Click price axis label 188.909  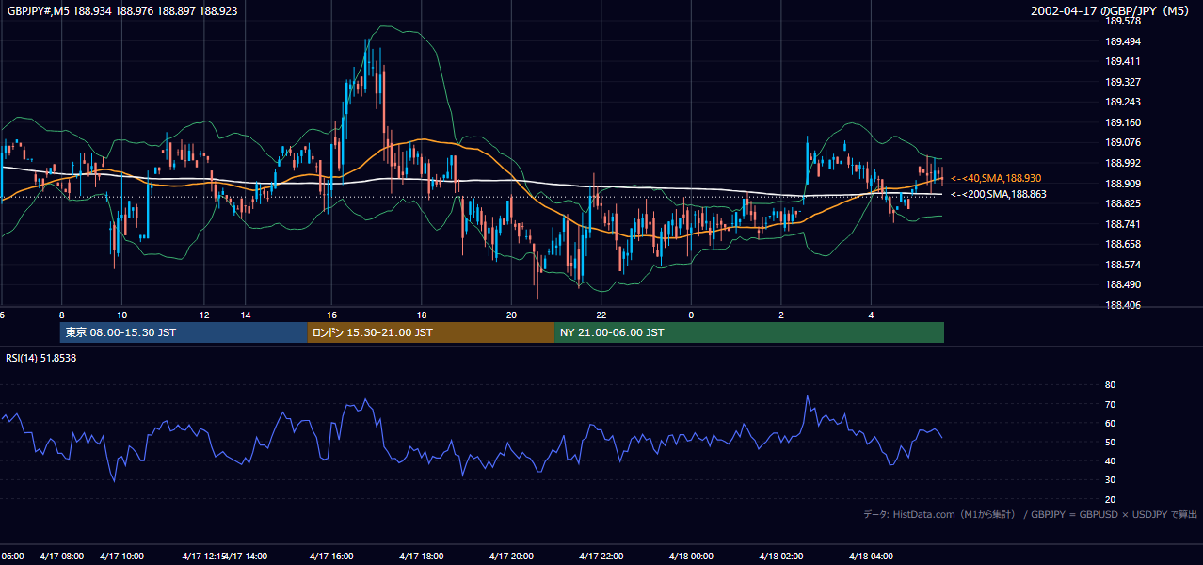[x=1123, y=184]
